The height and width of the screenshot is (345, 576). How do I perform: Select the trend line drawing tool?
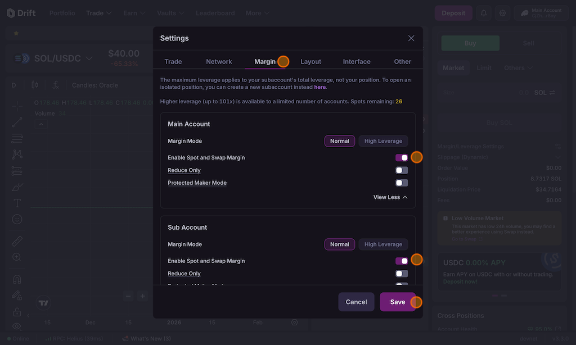click(17, 121)
